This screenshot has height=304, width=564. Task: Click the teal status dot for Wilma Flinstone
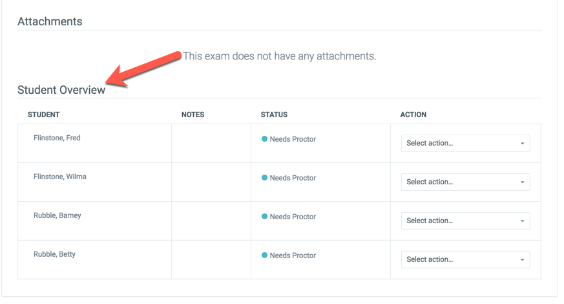[264, 178]
